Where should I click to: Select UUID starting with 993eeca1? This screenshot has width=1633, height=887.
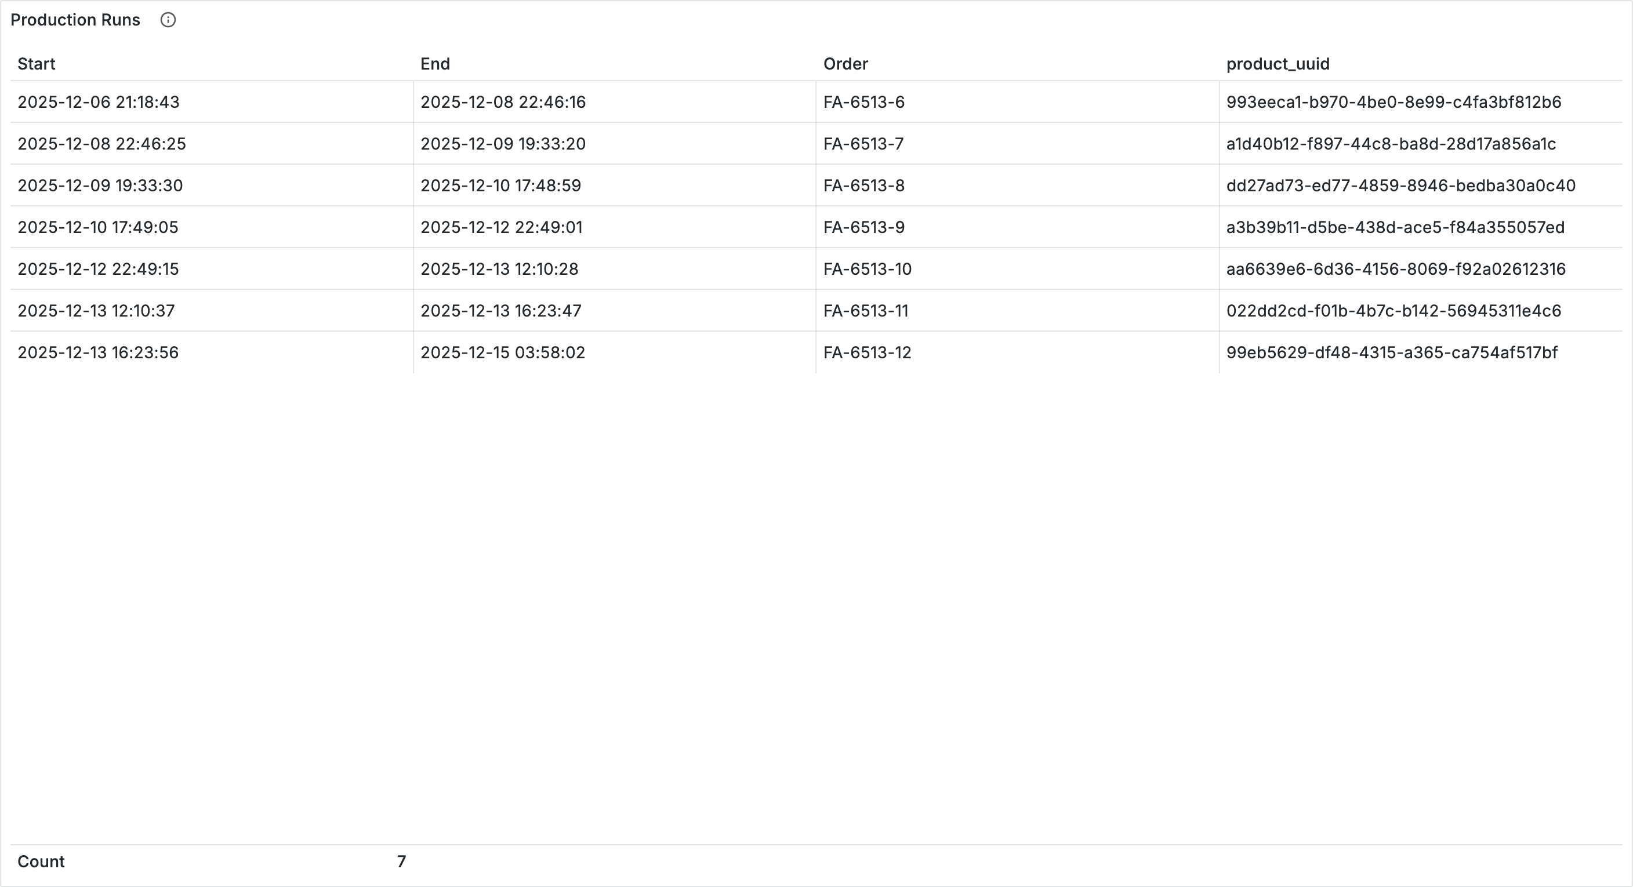tap(1393, 102)
